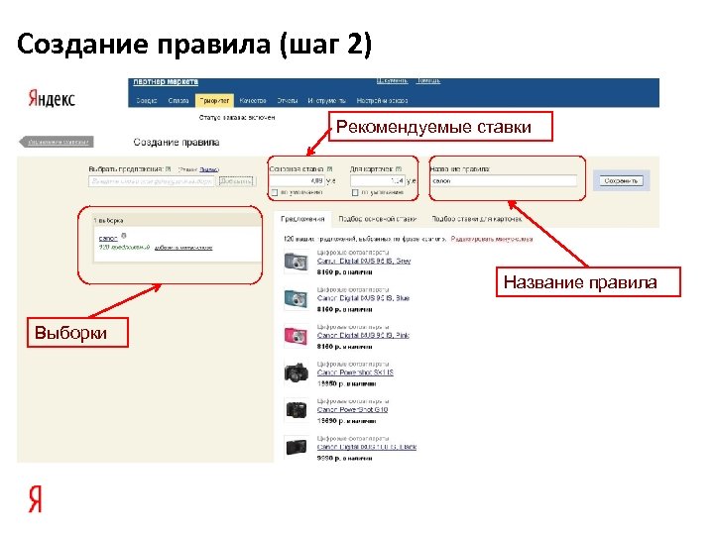Open the Canon Digital IXUS 95 IS, Grey link
This screenshot has width=714, height=535.
(364, 261)
